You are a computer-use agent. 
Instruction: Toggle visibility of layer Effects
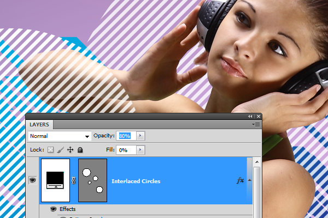coord(54,209)
